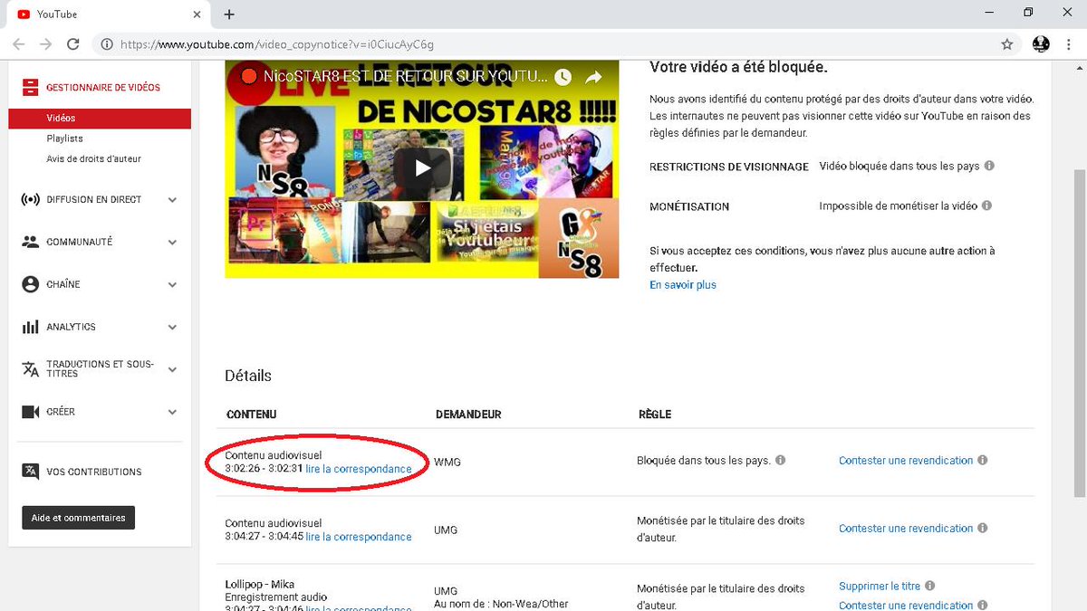The image size is (1087, 611).
Task: Click the DEMANDEUR column header
Action: [x=468, y=415]
